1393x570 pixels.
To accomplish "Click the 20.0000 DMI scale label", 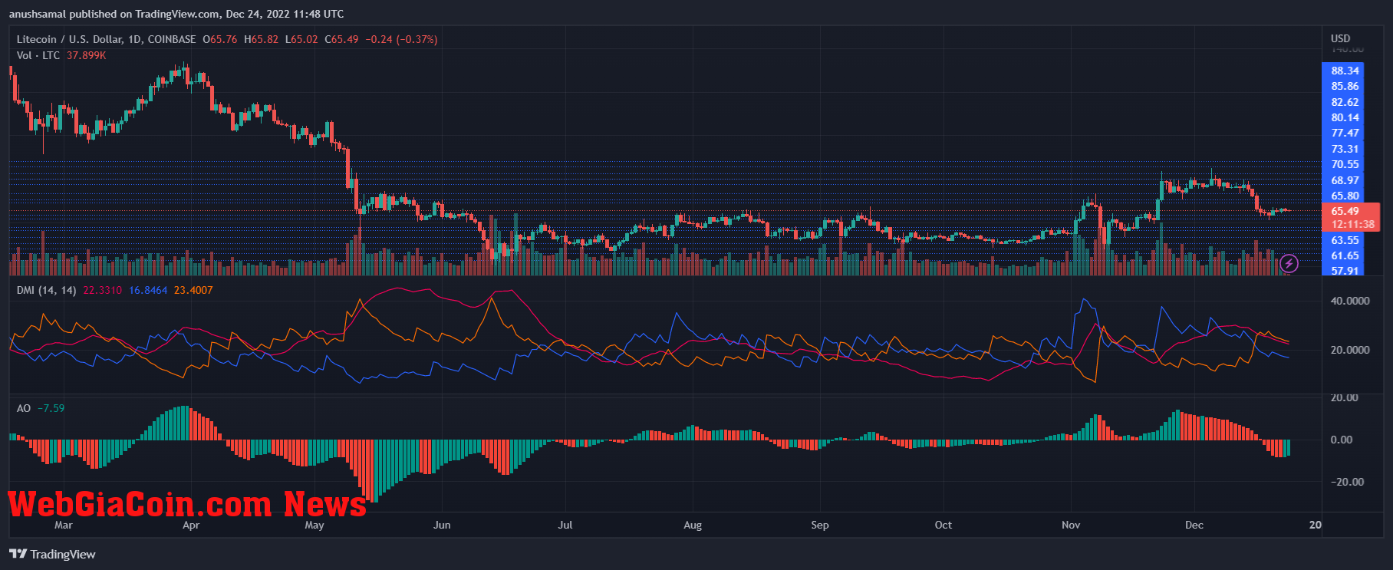I will 1349,349.
